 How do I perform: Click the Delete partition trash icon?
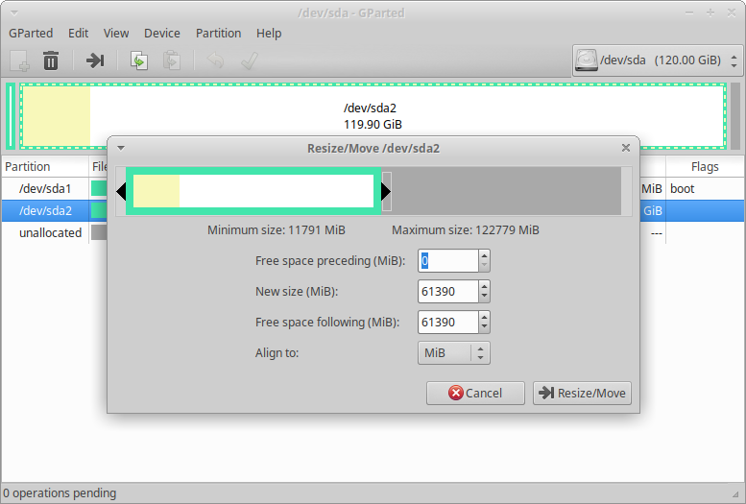(51, 60)
